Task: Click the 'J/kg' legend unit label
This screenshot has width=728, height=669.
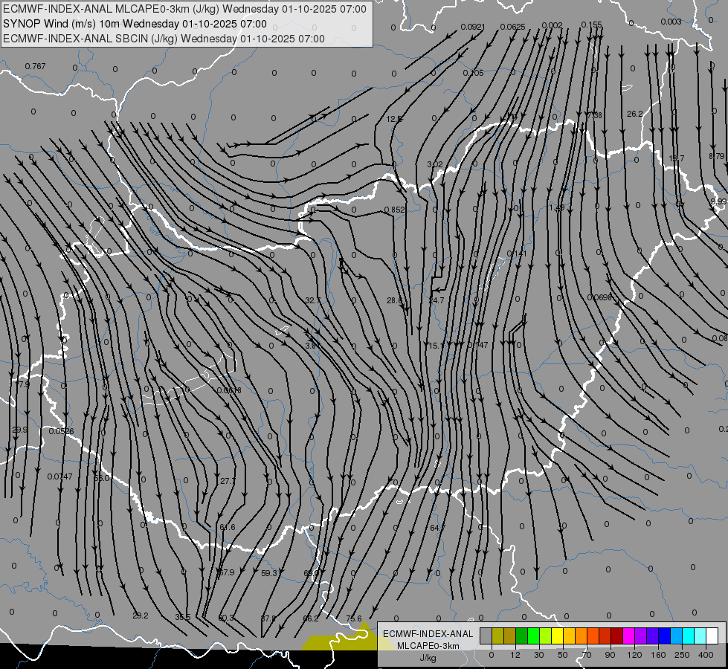Action: coord(428,658)
